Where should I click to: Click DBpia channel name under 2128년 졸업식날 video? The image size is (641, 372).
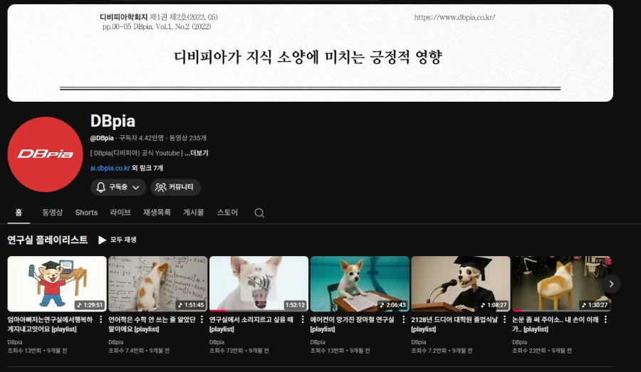419,342
